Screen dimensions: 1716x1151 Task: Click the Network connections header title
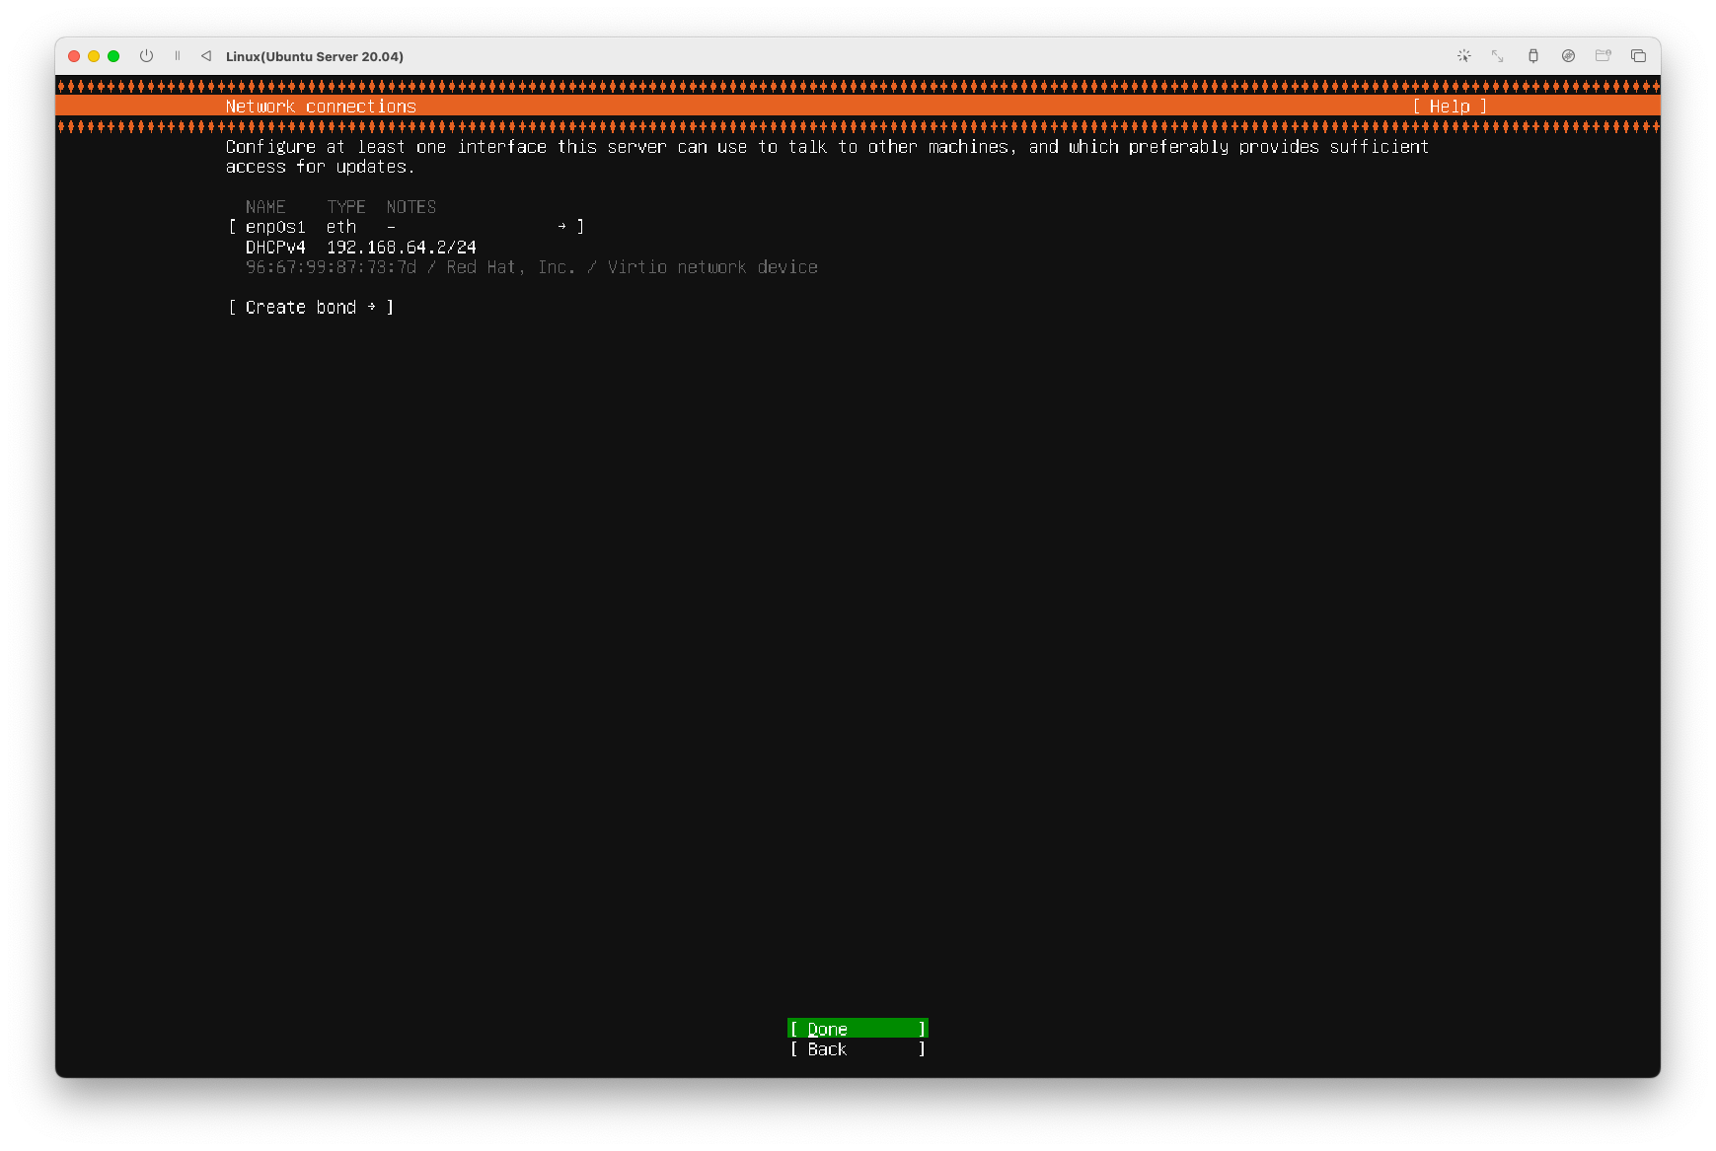coord(321,107)
